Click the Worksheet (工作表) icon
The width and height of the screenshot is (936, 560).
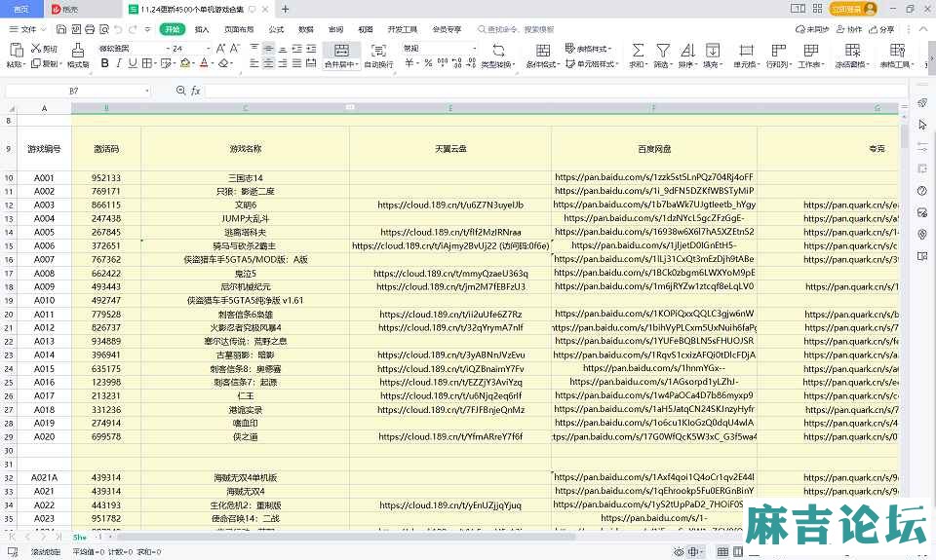(x=810, y=50)
